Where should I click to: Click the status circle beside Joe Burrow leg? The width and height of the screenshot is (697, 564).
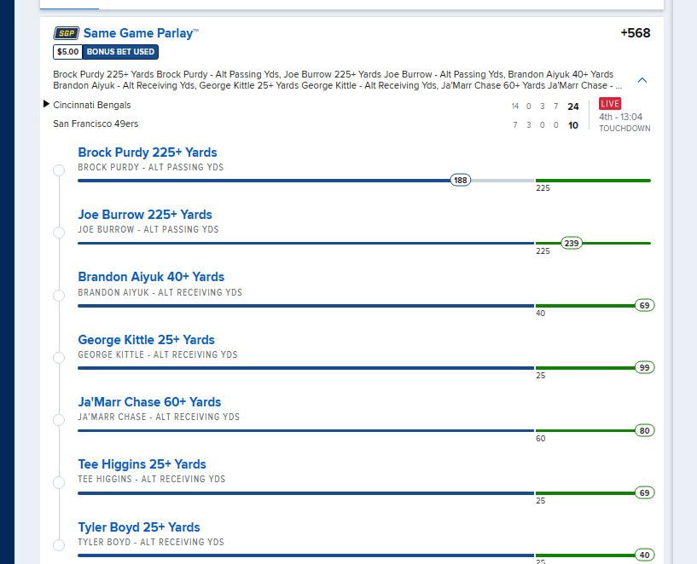tap(59, 233)
